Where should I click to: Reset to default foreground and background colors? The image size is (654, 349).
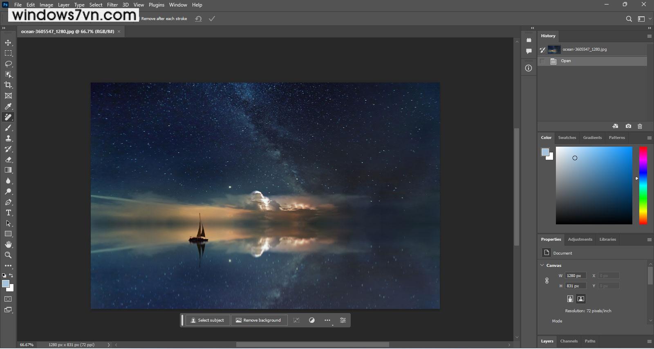point(4,275)
